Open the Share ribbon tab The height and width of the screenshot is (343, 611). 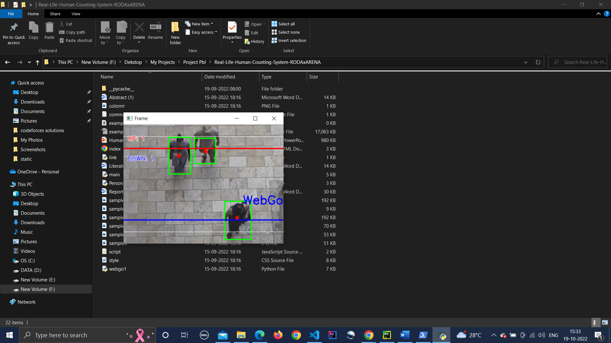point(55,14)
